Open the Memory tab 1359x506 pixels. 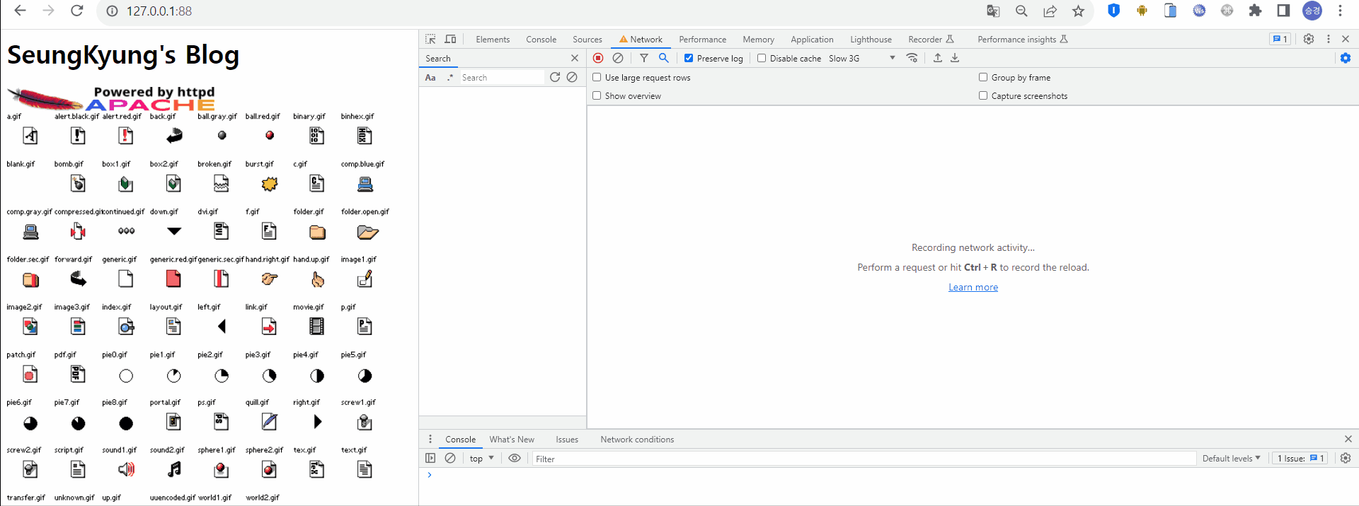pos(758,40)
